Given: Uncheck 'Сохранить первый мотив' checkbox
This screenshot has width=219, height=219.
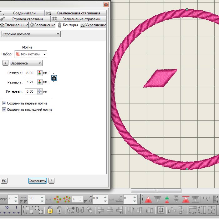Looking at the screenshot, I should (x=4, y=103).
